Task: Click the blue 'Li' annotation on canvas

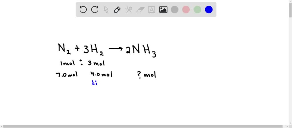Action: pyautogui.click(x=94, y=83)
